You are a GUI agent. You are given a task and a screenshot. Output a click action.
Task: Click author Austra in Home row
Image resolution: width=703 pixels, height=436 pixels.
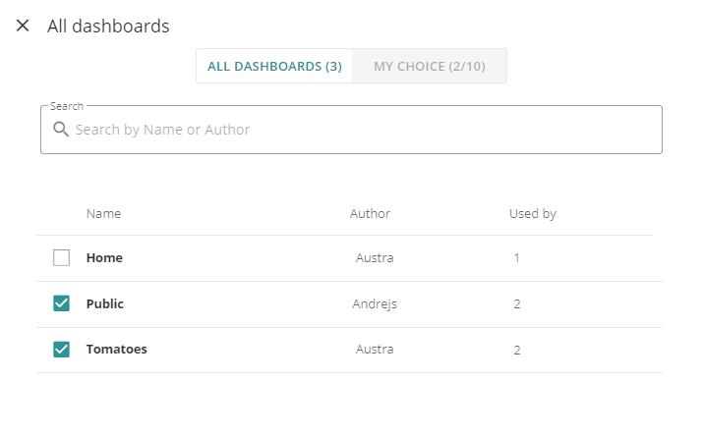[x=375, y=258]
